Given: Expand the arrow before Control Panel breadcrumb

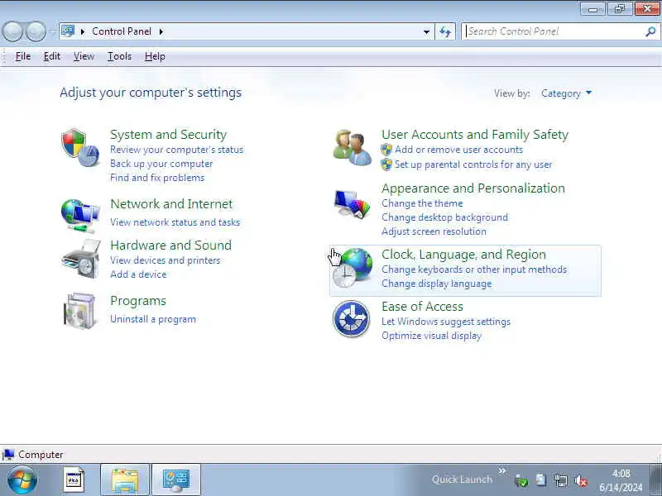Looking at the screenshot, I should 83,31.
